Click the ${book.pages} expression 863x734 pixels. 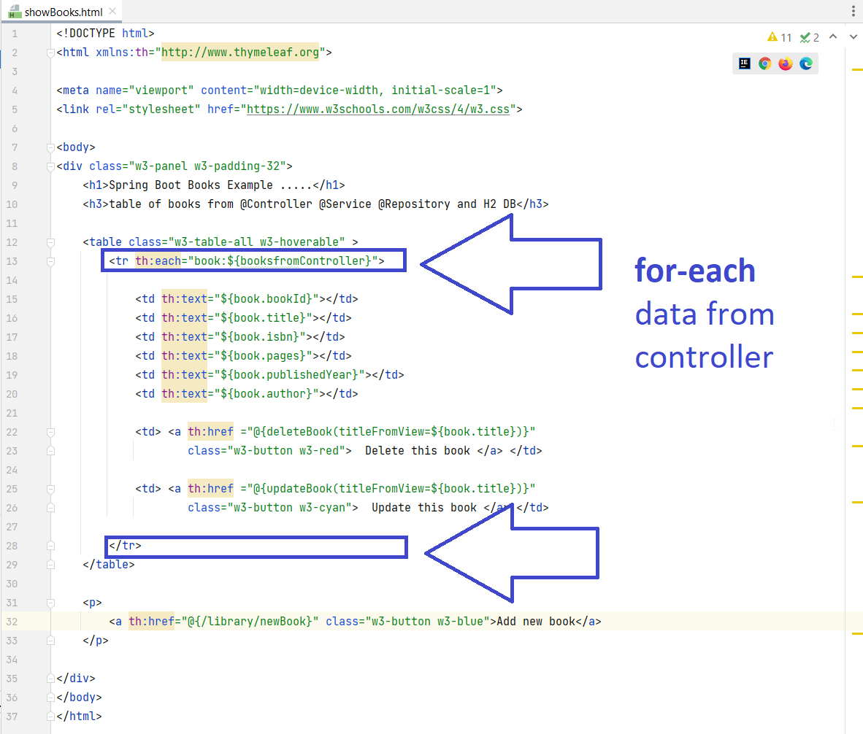(263, 356)
